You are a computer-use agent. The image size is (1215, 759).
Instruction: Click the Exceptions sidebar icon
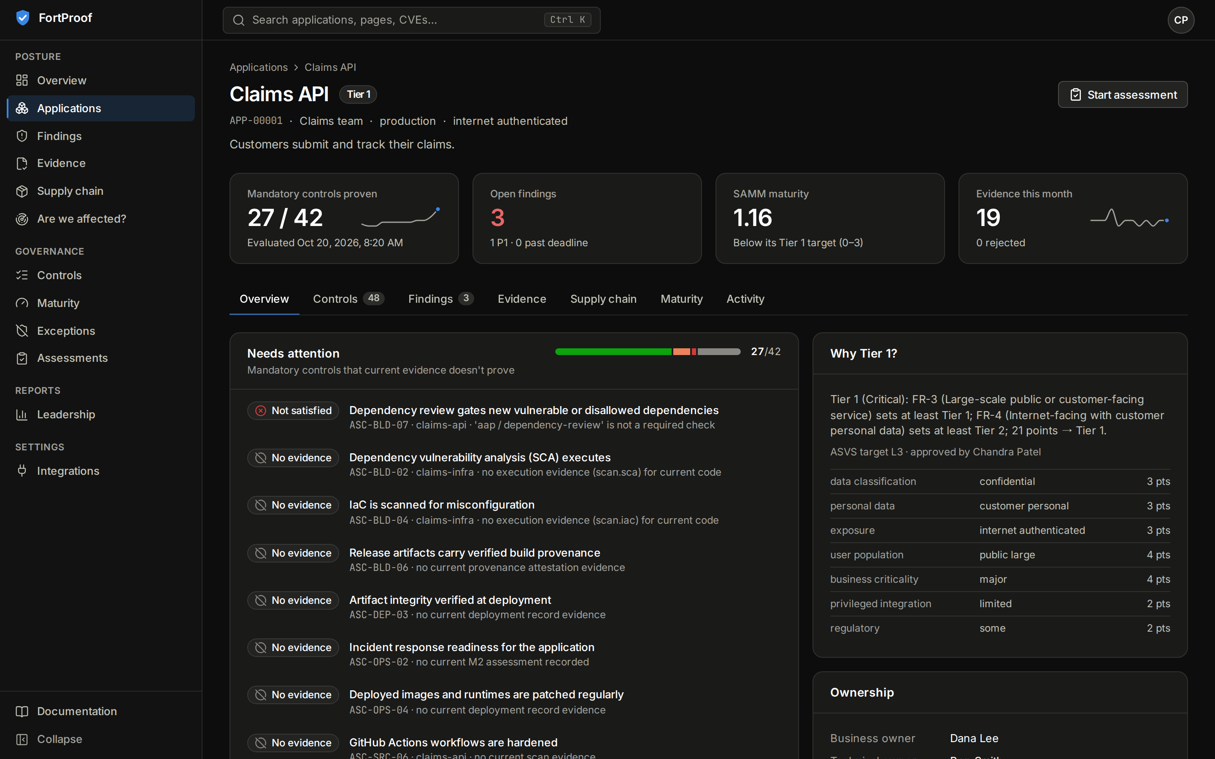pos(22,331)
